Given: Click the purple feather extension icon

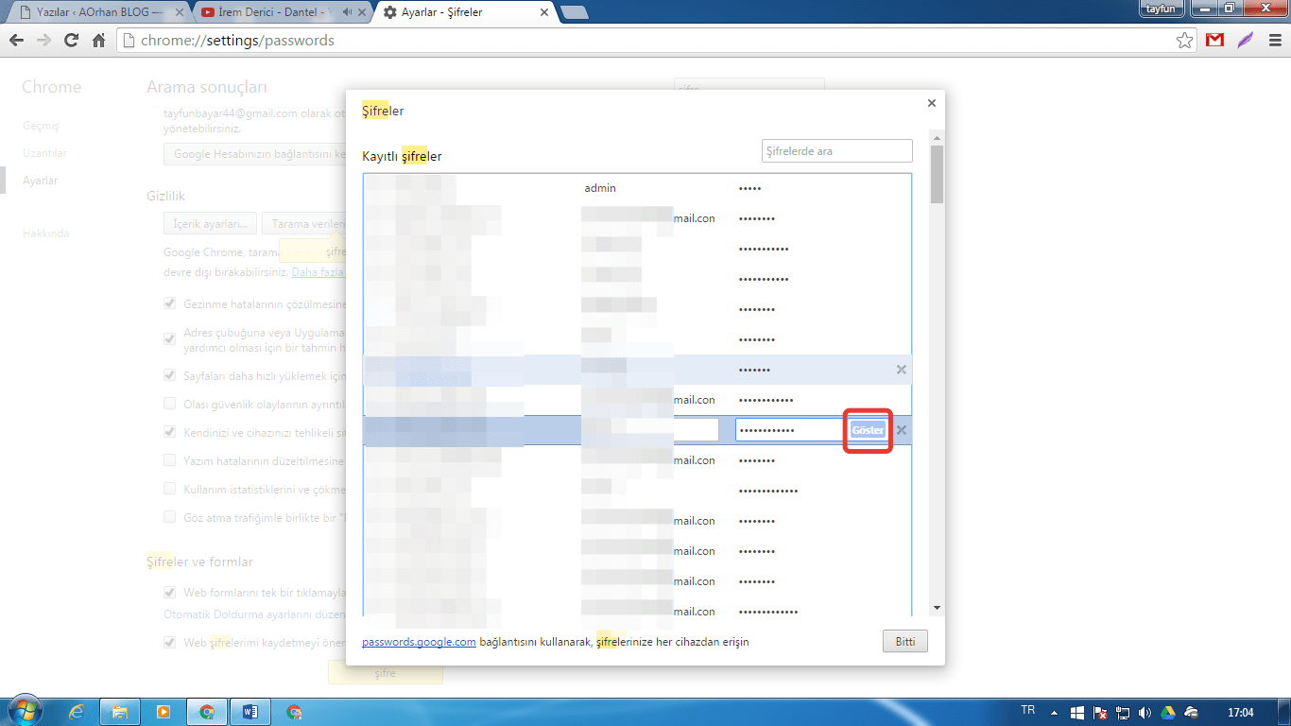Looking at the screenshot, I should 1246,41.
